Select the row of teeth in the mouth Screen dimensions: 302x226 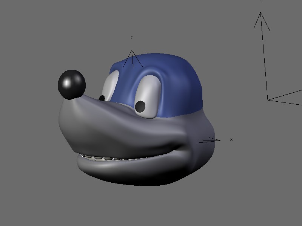[114, 157]
